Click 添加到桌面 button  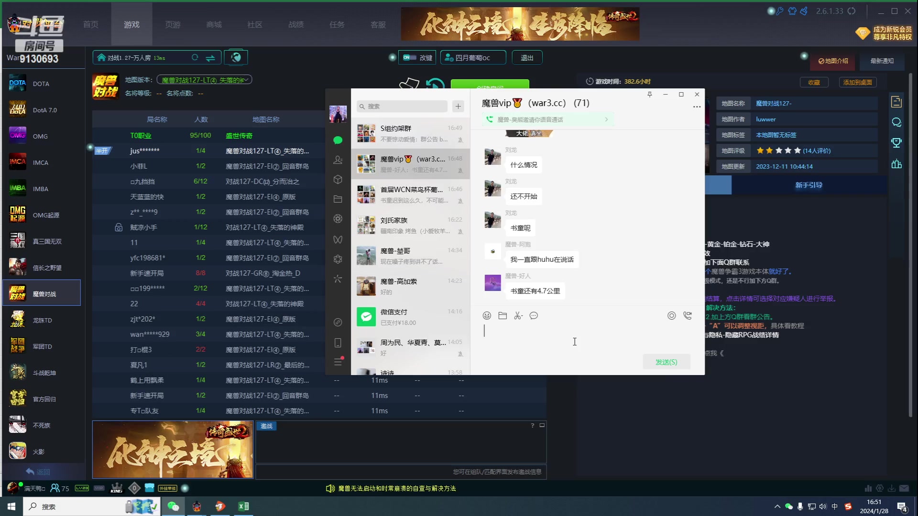[x=858, y=82]
